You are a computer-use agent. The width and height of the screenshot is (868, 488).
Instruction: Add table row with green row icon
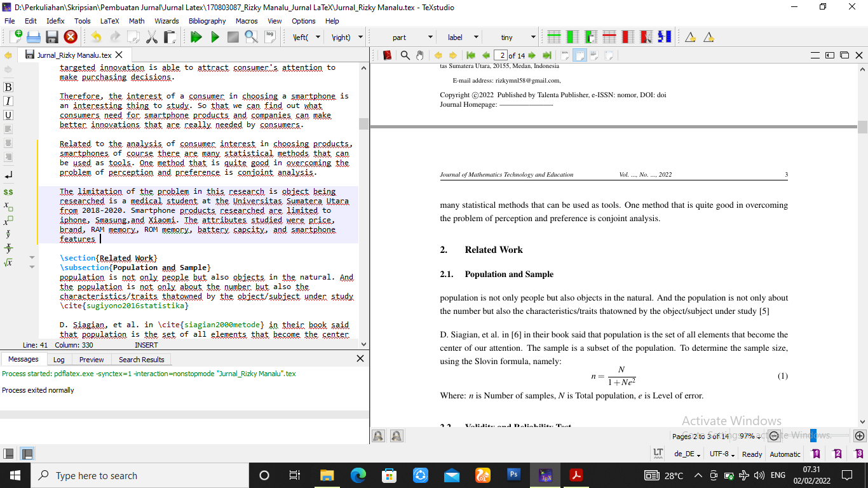pyautogui.click(x=553, y=37)
